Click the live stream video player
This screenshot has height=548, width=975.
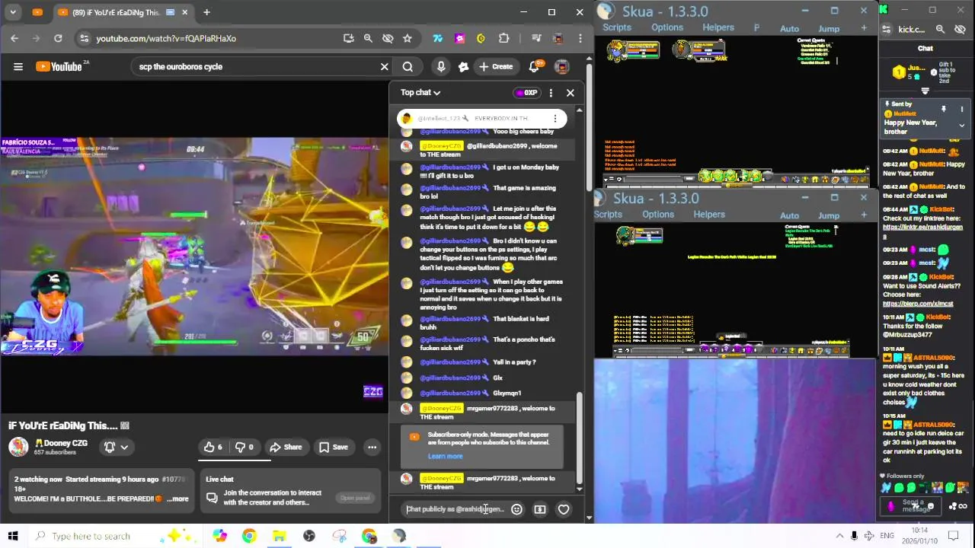point(194,247)
